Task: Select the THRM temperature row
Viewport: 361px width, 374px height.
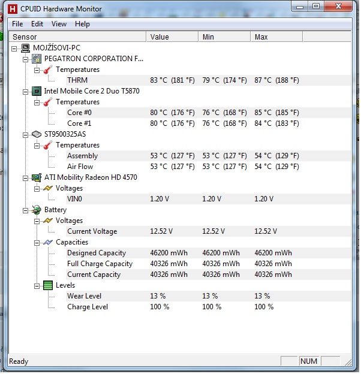Action: click(x=208, y=80)
